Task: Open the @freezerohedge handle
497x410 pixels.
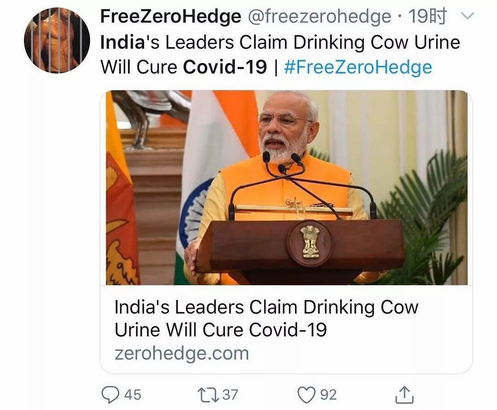Action: point(319,17)
